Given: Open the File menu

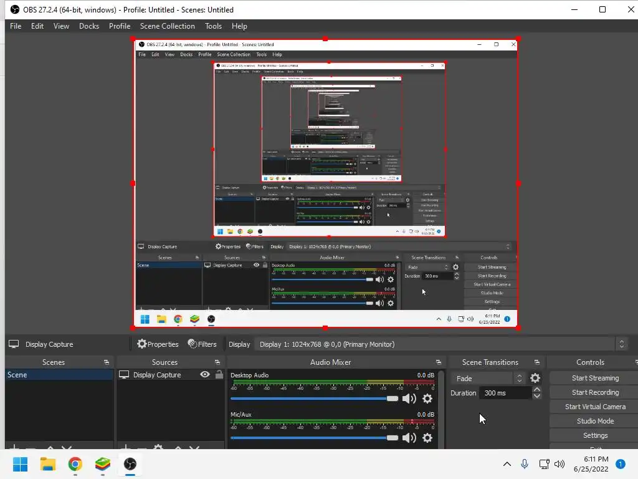Looking at the screenshot, I should [x=16, y=26].
